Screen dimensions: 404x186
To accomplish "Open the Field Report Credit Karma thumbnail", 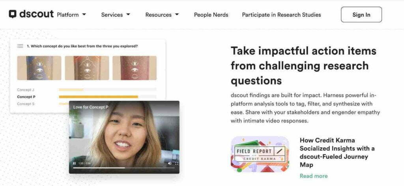I will [260, 154].
